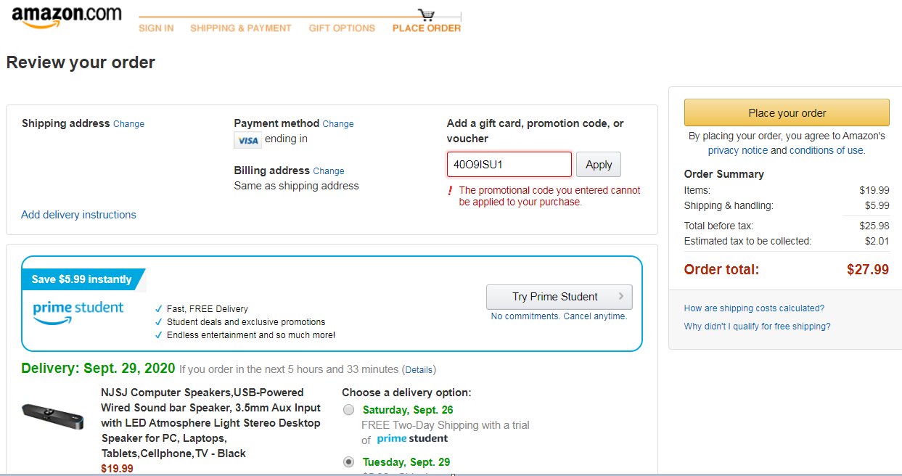The image size is (902, 476).
Task: Click the Delivery: Sept. 29, 2020 heading
Action: 98,369
